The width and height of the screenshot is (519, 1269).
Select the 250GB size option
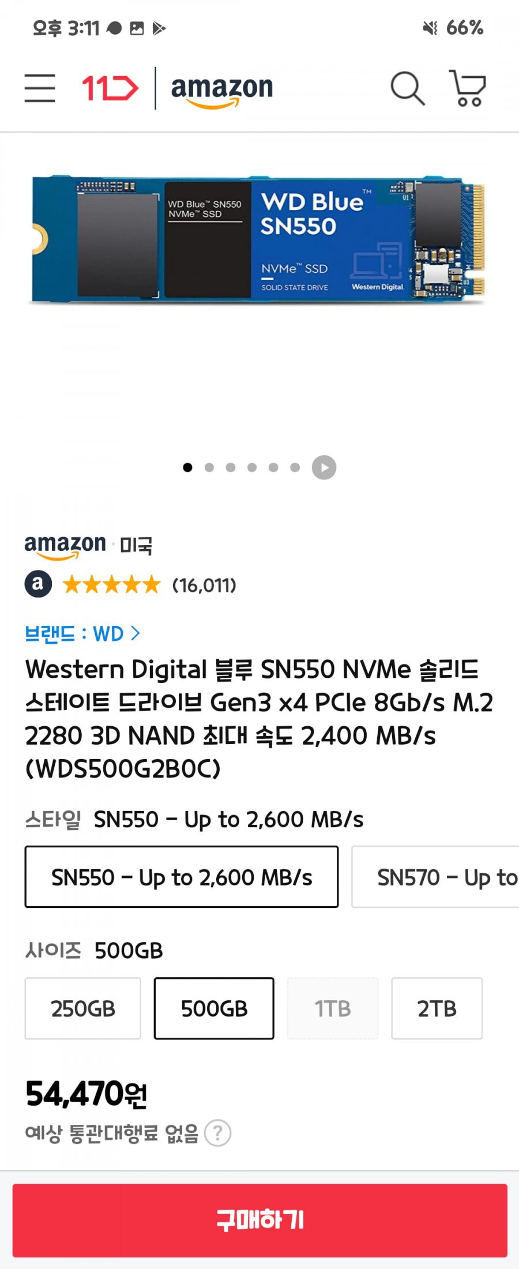[83, 1008]
